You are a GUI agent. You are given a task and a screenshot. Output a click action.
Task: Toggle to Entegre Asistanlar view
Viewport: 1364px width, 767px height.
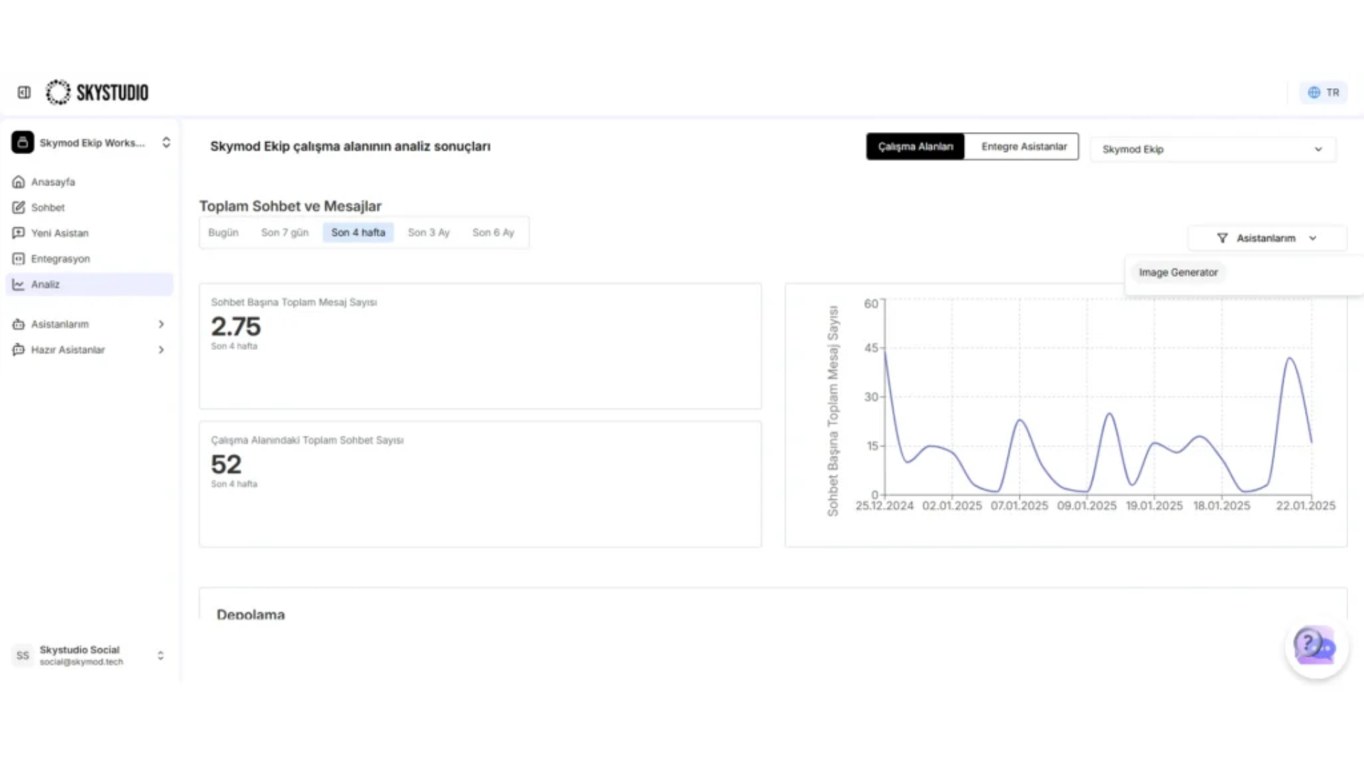point(1024,146)
